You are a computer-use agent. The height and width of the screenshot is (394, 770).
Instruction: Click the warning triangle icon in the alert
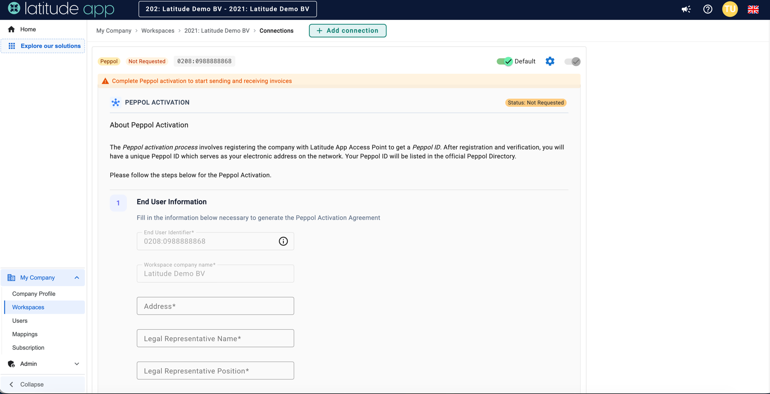pos(105,81)
